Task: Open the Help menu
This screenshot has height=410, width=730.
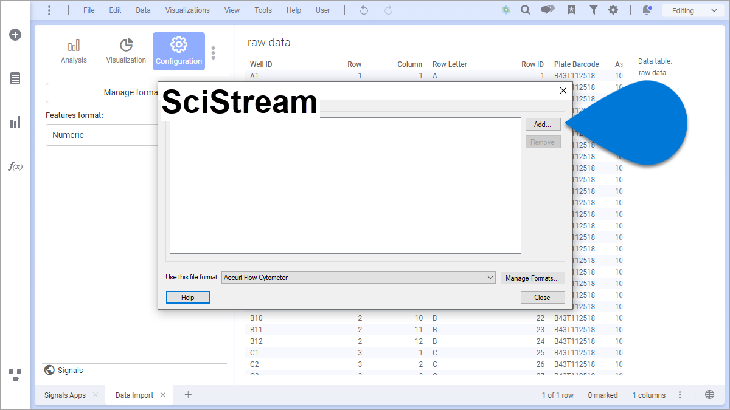Action: pos(294,10)
